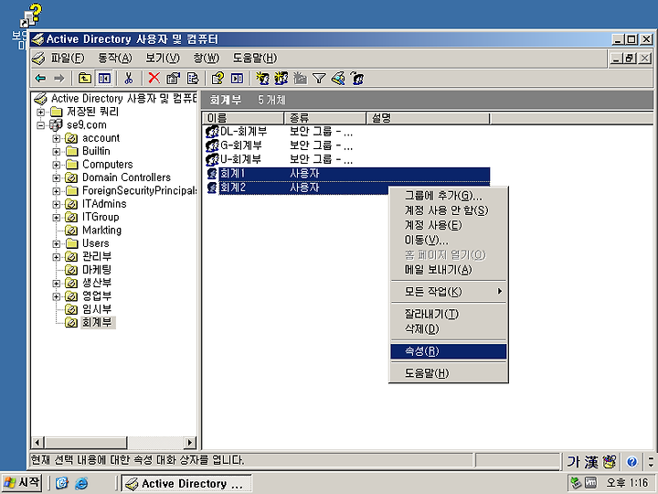Click the Filter options funnel icon
The width and height of the screenshot is (658, 494).
(x=319, y=78)
